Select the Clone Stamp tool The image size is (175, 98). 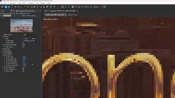44,7
